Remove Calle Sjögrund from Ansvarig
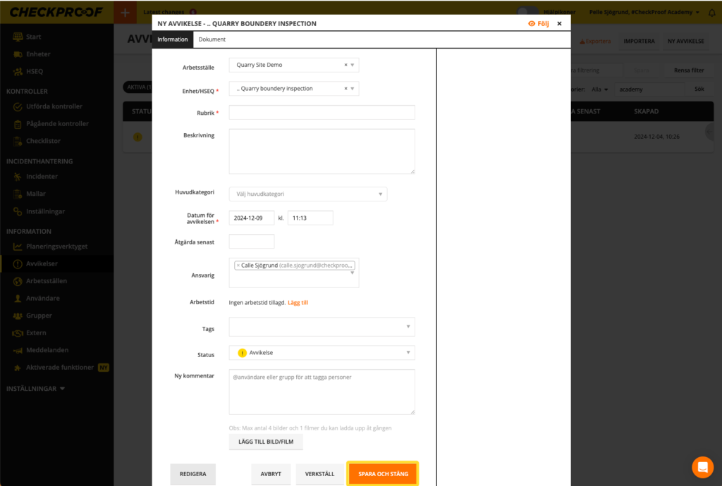Viewport: 722px width, 486px height. pyautogui.click(x=238, y=266)
